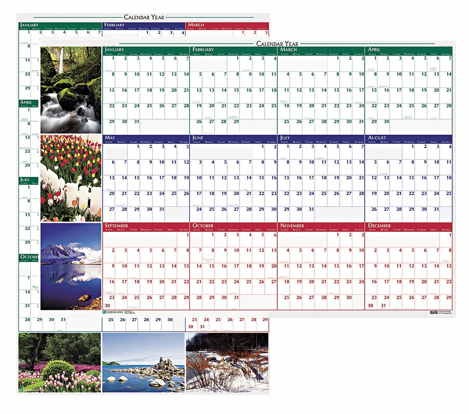Image resolution: width=469 pixels, height=414 pixels.
Task: Pick December 31 on the front calendar
Action: [x=383, y=306]
